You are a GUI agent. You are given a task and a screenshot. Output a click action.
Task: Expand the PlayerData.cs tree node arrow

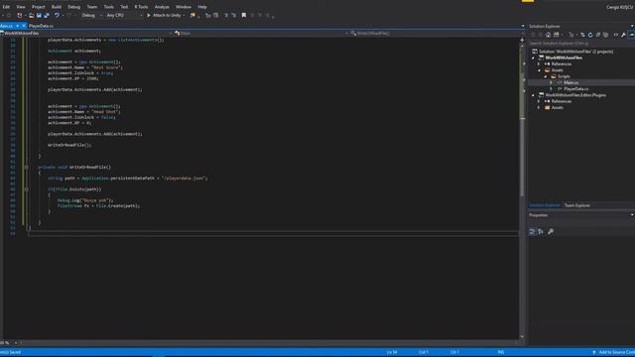tap(551, 89)
